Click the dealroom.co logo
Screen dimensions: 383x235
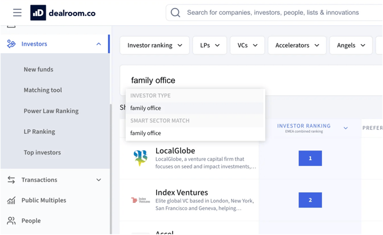63,13
